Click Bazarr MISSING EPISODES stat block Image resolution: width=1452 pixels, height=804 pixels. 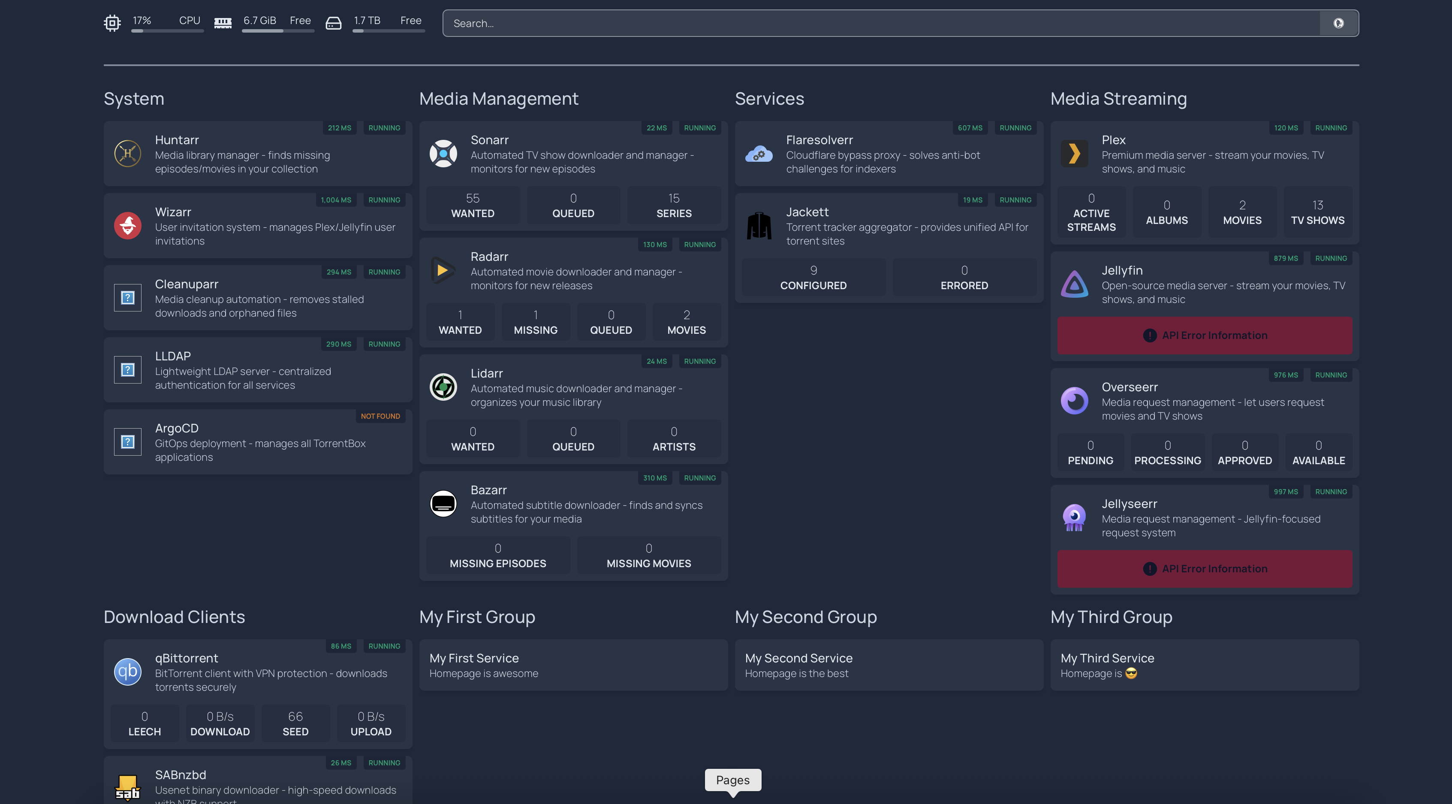(498, 555)
